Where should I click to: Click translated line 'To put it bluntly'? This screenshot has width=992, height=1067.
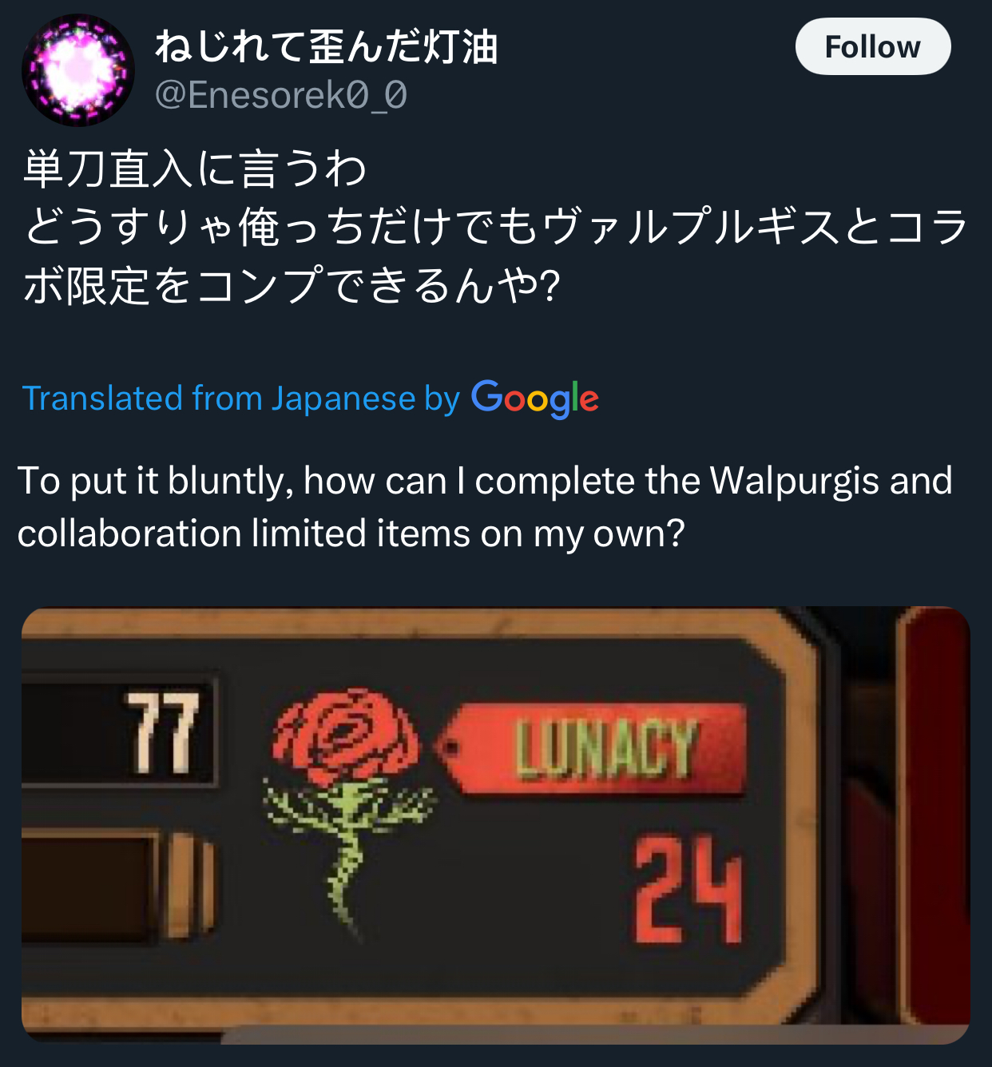[x=485, y=481]
